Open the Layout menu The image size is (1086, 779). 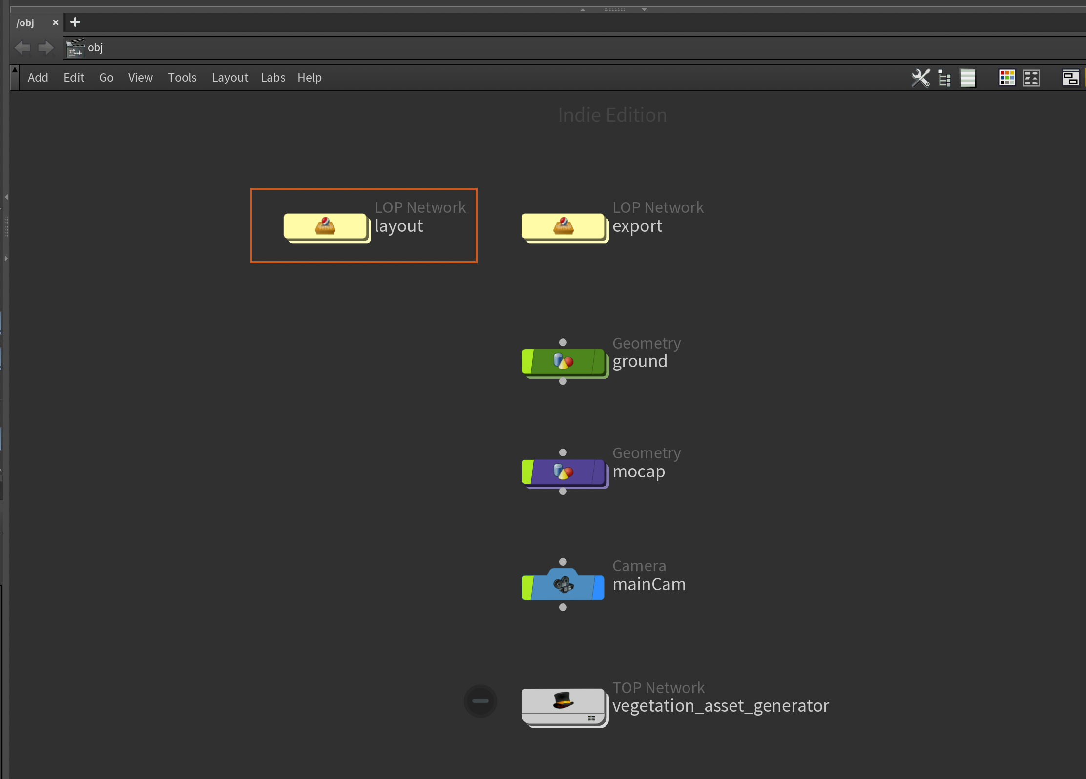pos(230,78)
